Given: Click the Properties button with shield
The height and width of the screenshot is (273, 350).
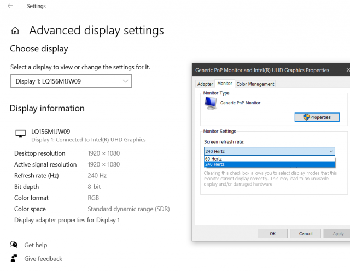Looking at the screenshot, I should [317, 117].
